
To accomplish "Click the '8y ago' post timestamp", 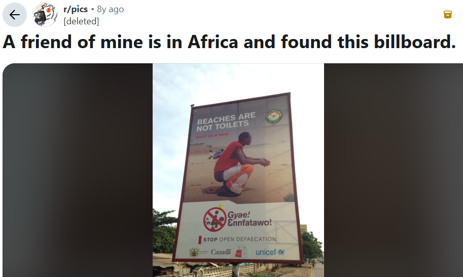I will 110,9.
